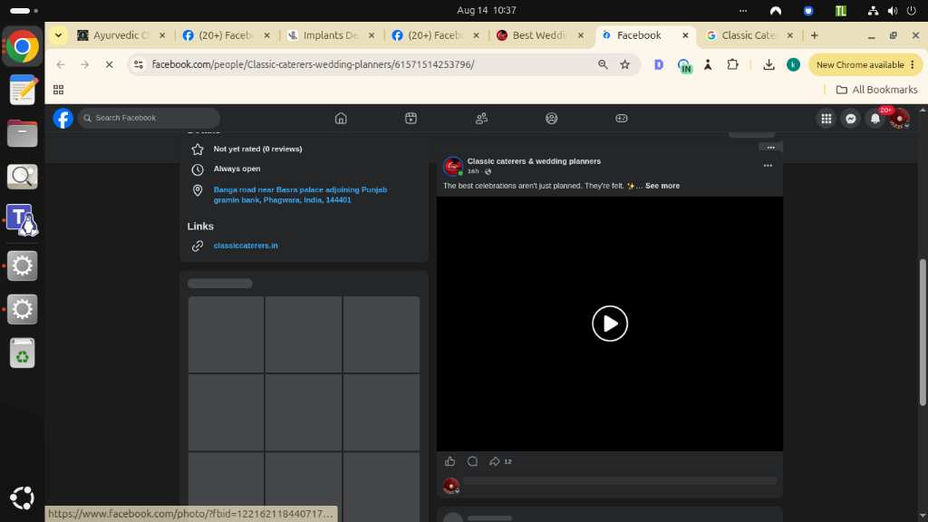Play the video in the post
The width and height of the screenshot is (928, 522).
pos(610,324)
